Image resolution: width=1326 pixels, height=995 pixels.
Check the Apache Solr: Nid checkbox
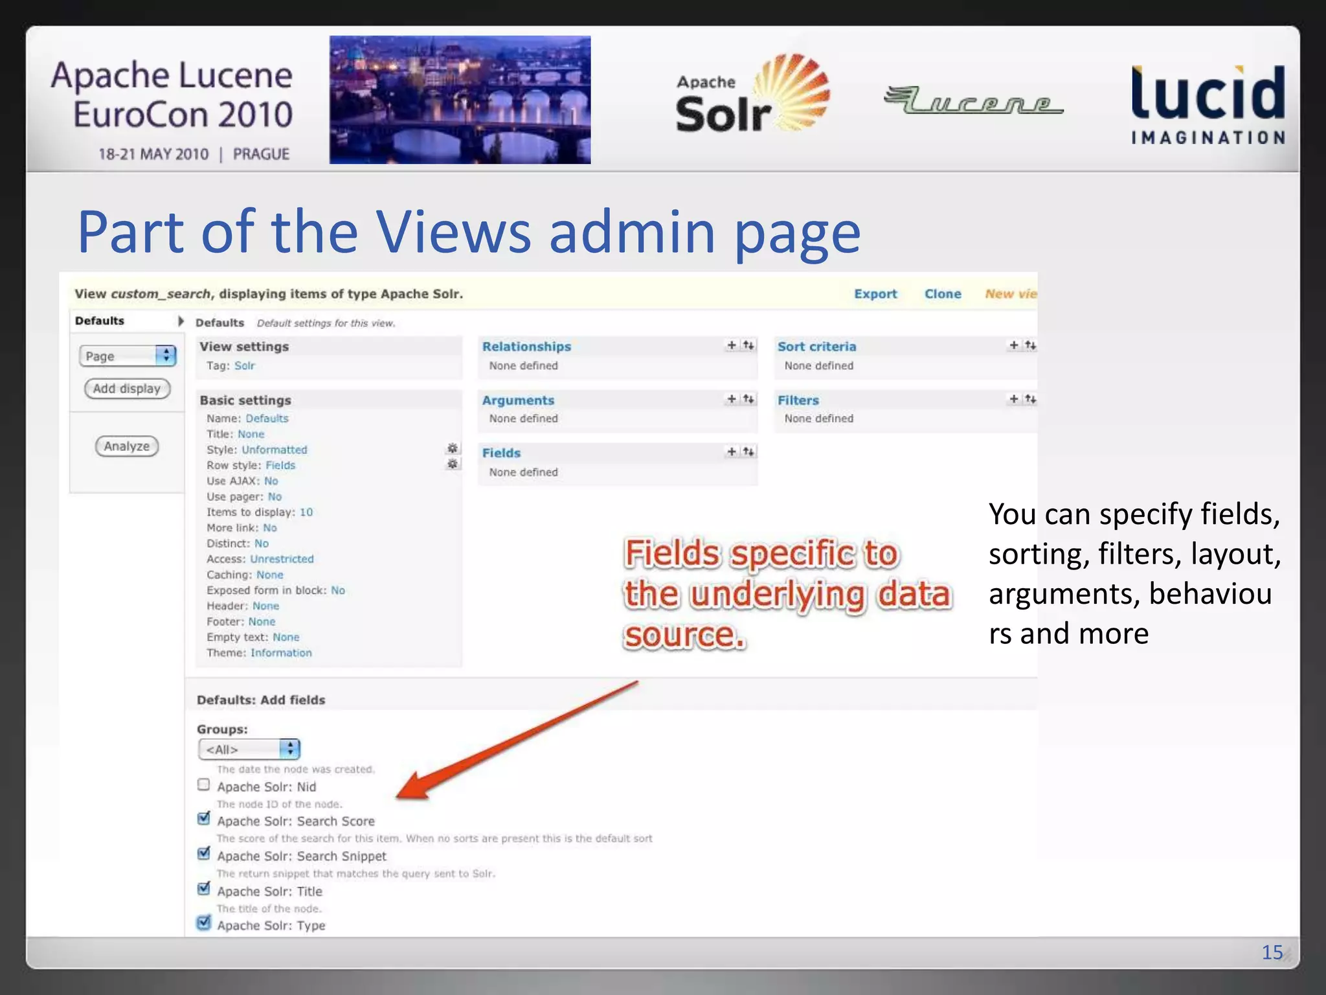(x=204, y=784)
